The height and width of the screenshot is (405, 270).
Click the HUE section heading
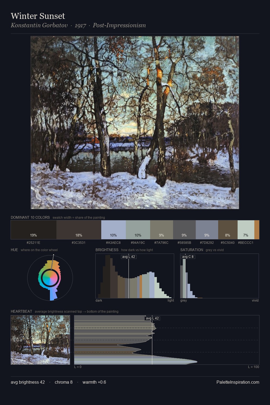coord(14,250)
